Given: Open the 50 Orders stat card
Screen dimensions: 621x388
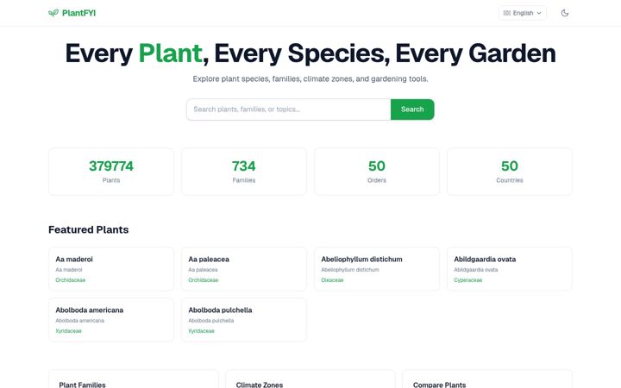Looking at the screenshot, I should (377, 172).
